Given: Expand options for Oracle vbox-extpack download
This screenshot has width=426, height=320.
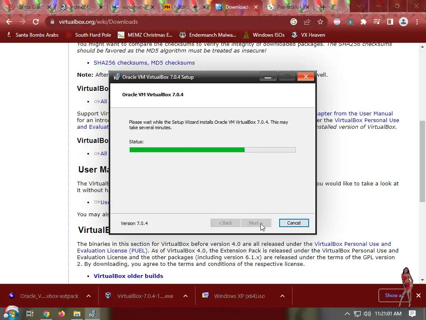Looking at the screenshot, I should tap(89, 296).
